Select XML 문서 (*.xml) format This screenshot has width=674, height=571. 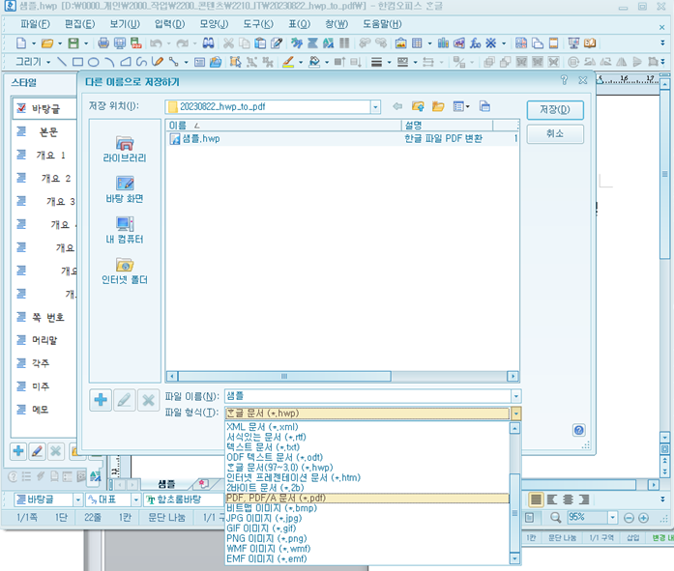point(367,427)
